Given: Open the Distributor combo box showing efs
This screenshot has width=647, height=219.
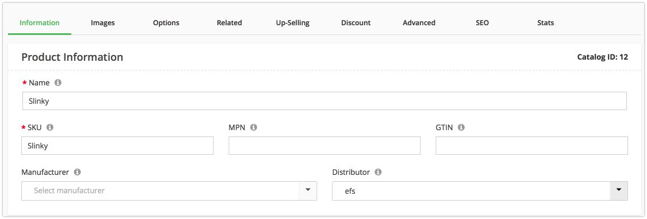Looking at the screenshot, I should [x=480, y=190].
